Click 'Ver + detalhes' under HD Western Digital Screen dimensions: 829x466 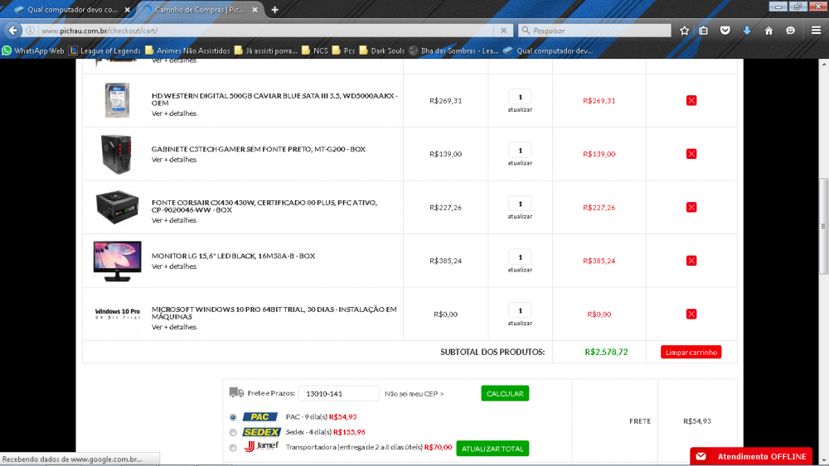tap(174, 113)
